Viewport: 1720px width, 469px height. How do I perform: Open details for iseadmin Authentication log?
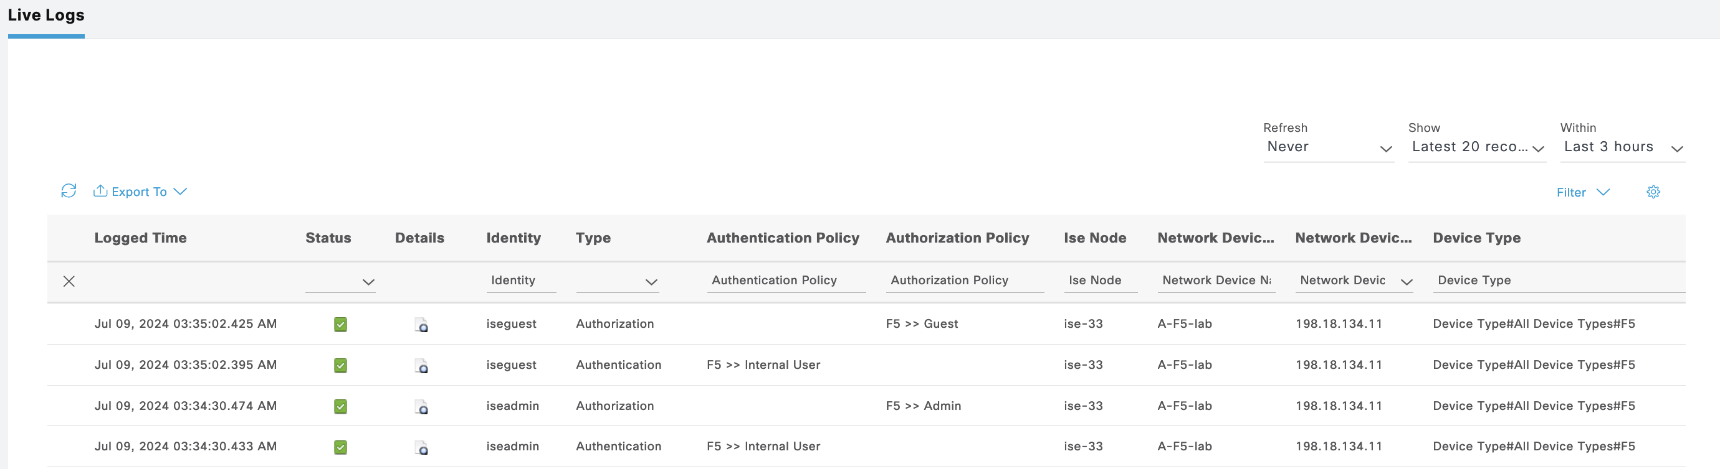tap(421, 448)
